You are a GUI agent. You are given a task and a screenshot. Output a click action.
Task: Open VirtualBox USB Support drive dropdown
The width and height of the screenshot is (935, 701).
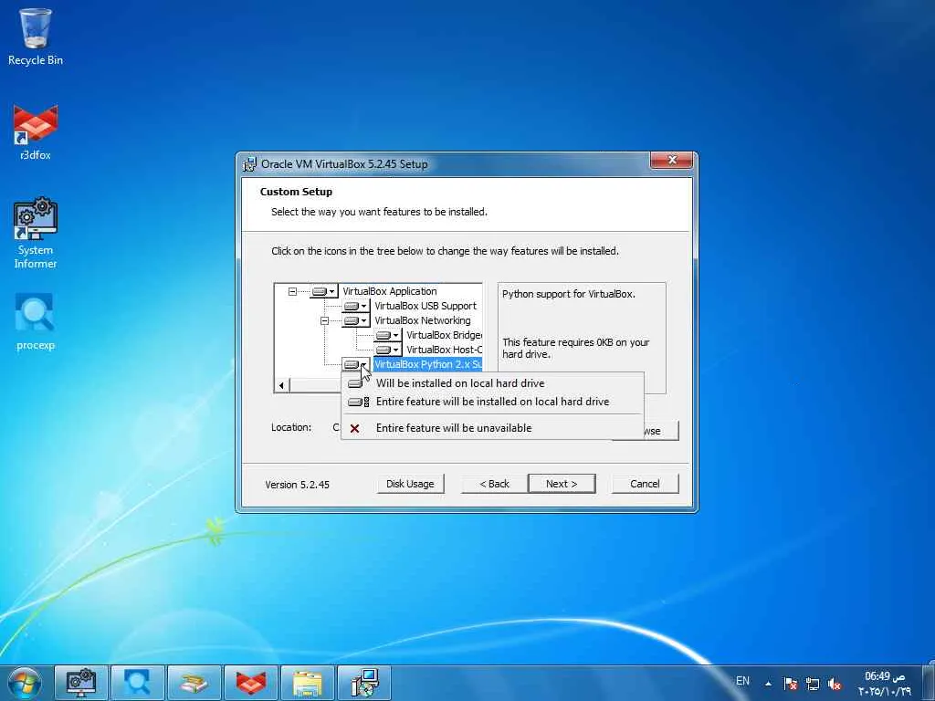pos(356,306)
